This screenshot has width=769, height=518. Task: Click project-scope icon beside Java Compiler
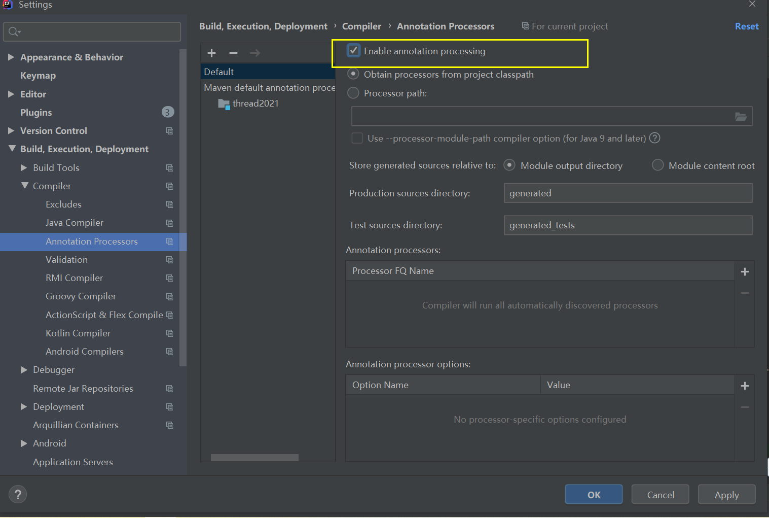tap(169, 223)
